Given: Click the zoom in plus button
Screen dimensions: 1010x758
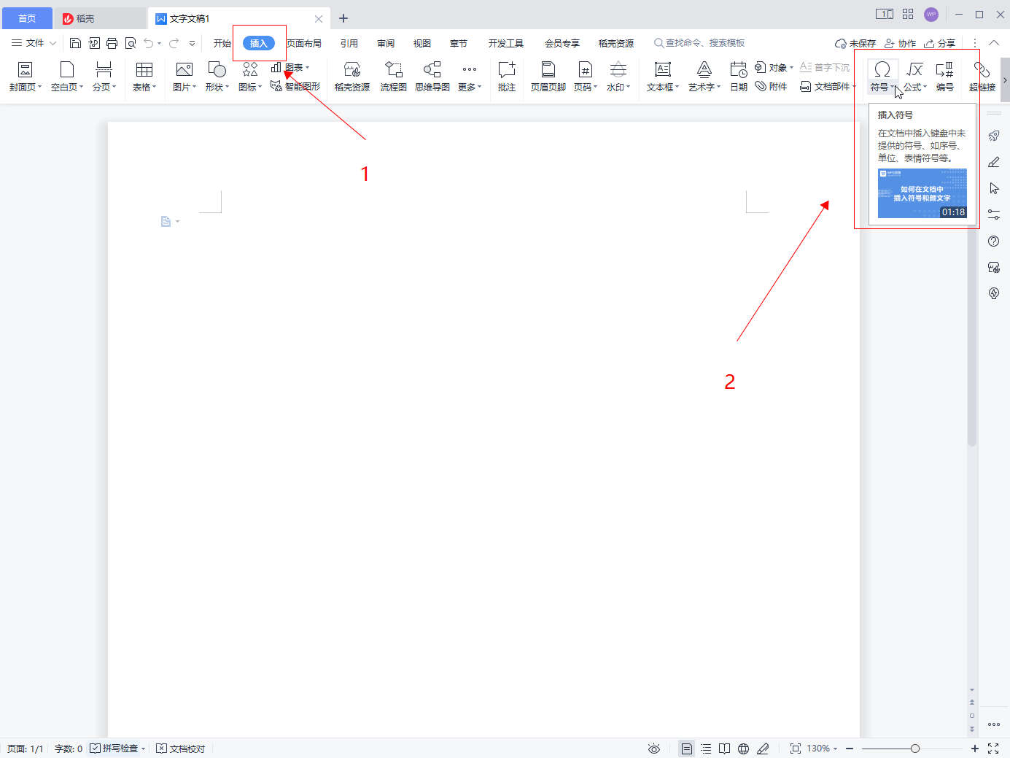Looking at the screenshot, I should click(974, 749).
